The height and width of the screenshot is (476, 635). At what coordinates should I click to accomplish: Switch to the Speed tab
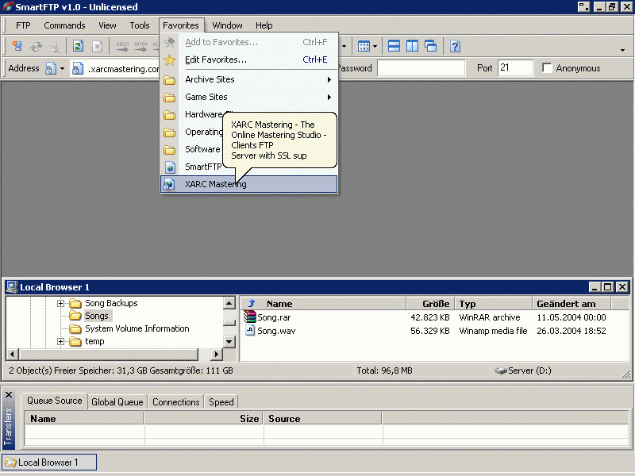[x=221, y=402]
